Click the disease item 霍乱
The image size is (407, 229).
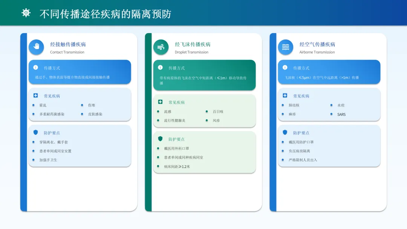43,105
